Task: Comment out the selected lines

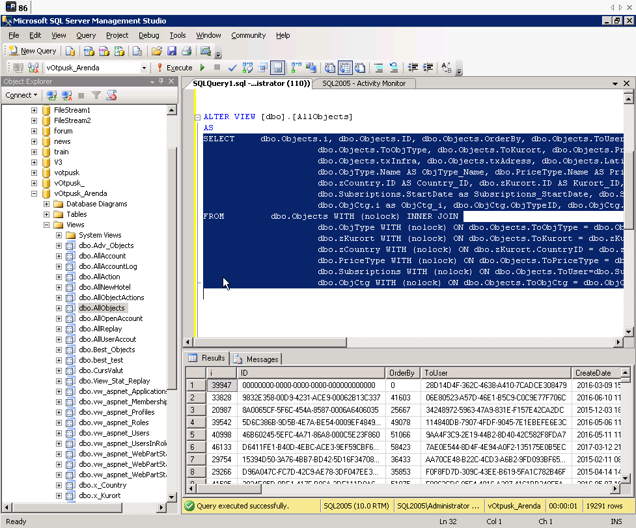Action: 379,67
